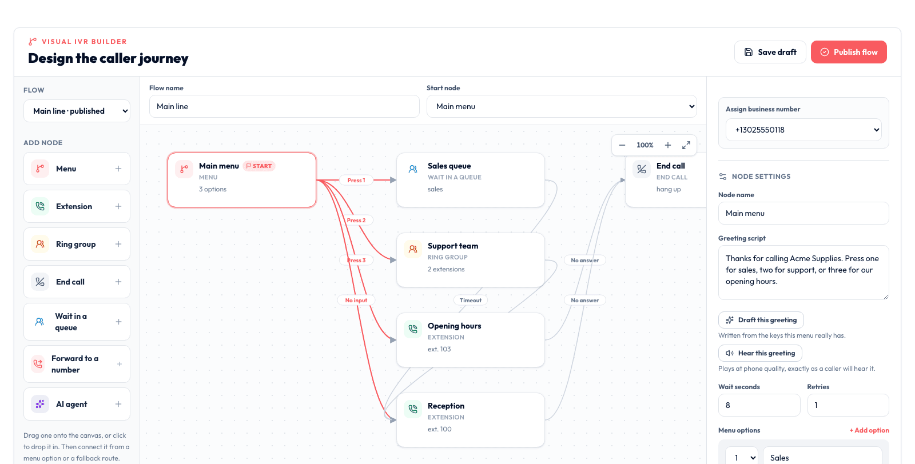The height and width of the screenshot is (464, 915).
Task: Click the Menu node type card
Action: click(x=77, y=169)
